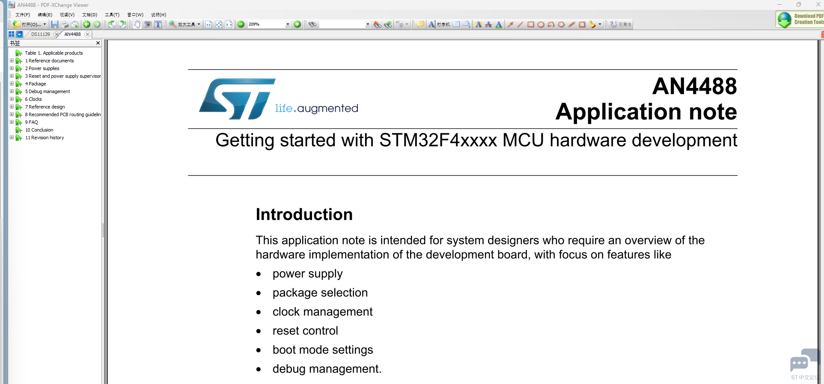Click the Print icon
Image resolution: width=824 pixels, height=384 pixels.
tap(65, 24)
